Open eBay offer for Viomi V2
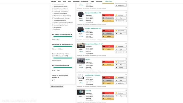 [x=121, y=96]
